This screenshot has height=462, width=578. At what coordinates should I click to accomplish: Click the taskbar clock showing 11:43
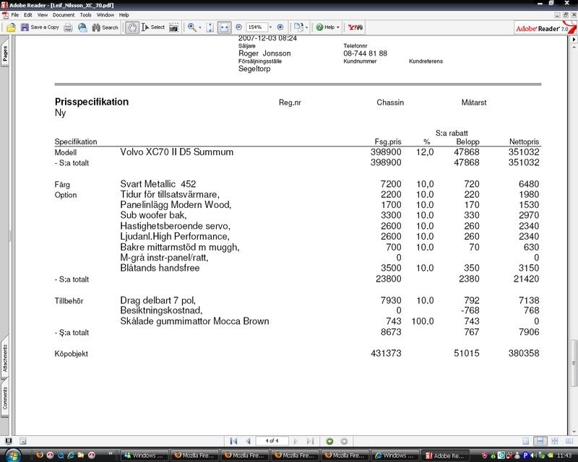(x=564, y=456)
